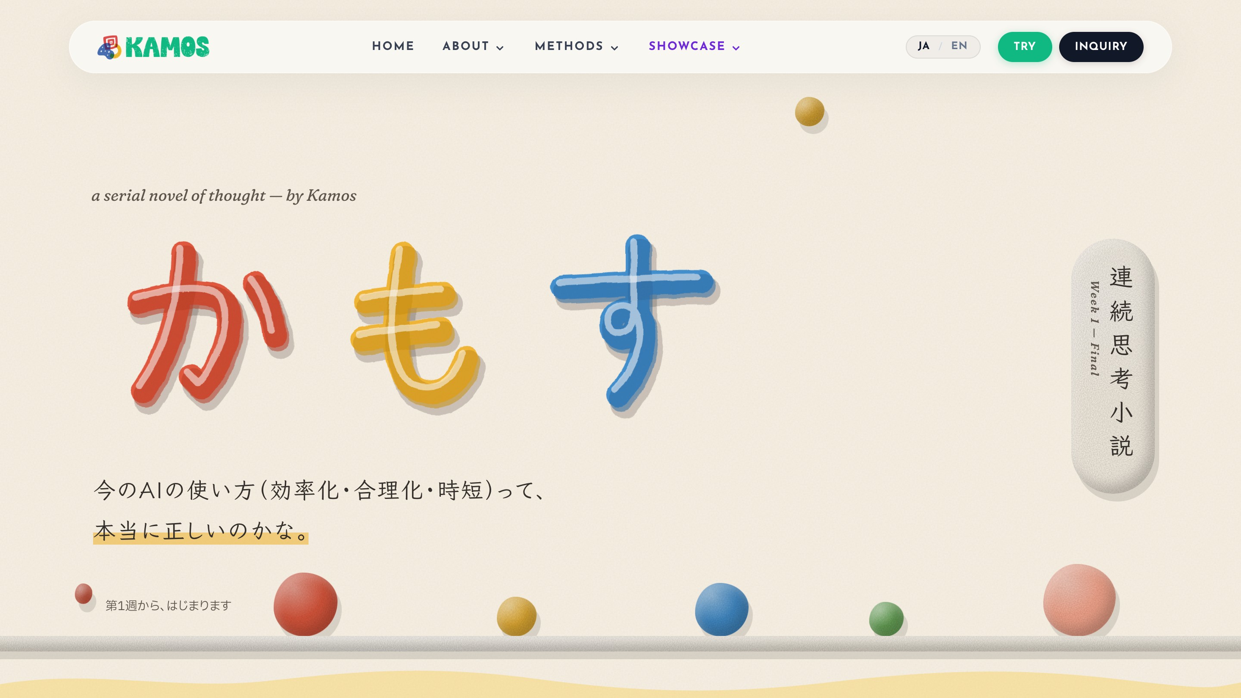Expand the SHOWCASE chevron arrow
The image size is (1241, 698).
click(736, 48)
